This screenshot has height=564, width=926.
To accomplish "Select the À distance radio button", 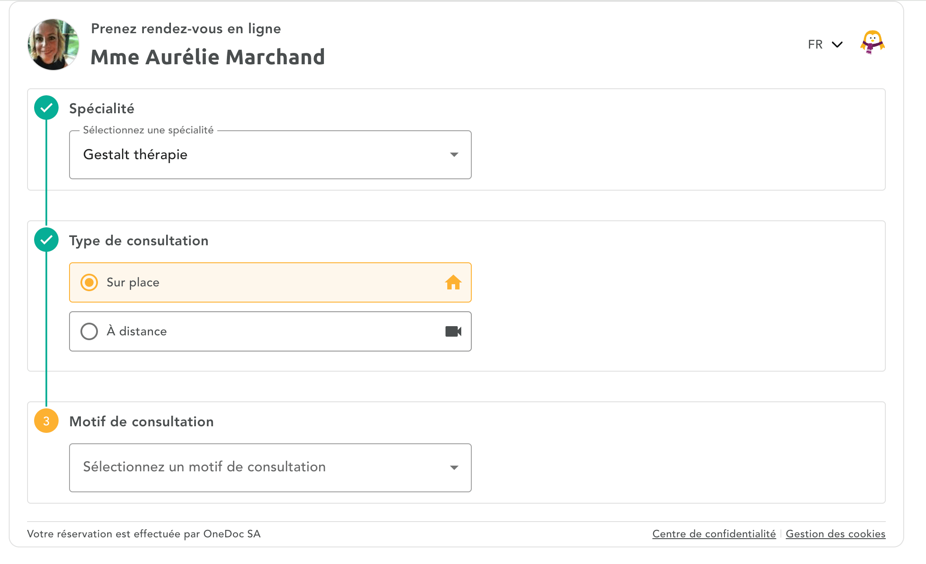I will [89, 331].
